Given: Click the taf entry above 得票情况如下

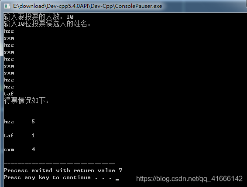Looking at the screenshot, I should [x=9, y=94].
